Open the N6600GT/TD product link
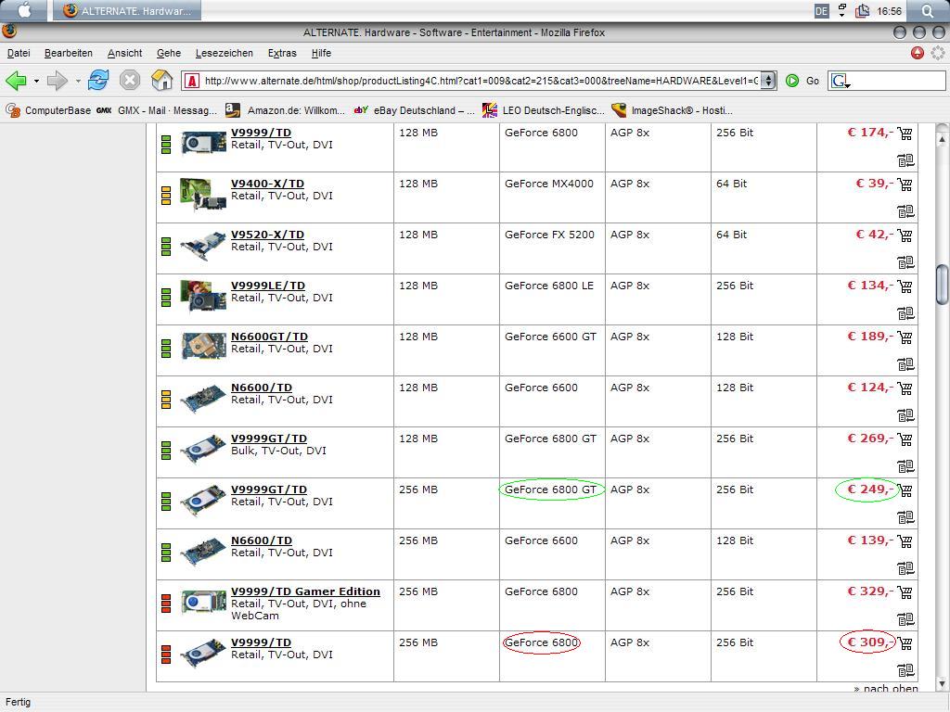950x712 pixels. click(269, 336)
